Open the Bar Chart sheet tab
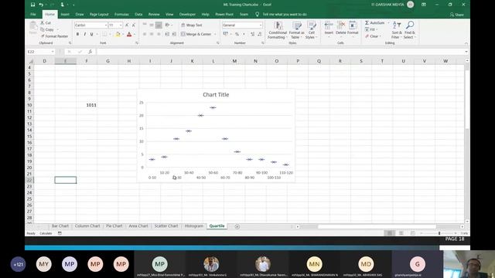Image resolution: width=495 pixels, height=278 pixels. click(x=60, y=226)
